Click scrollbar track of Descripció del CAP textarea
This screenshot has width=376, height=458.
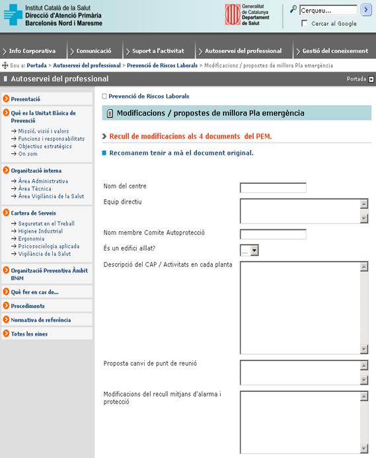[x=363, y=308]
